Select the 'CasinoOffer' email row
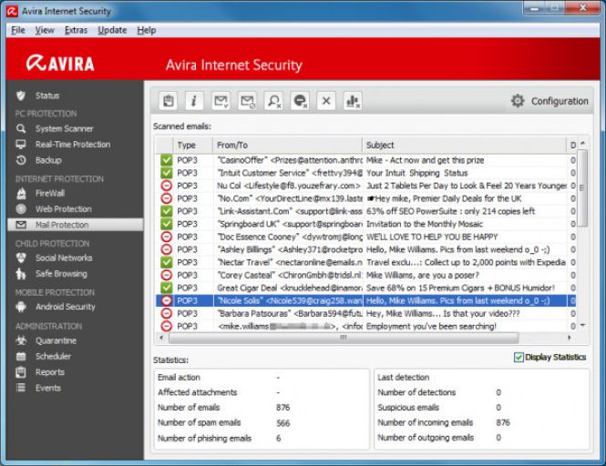The image size is (606, 466). [x=365, y=160]
